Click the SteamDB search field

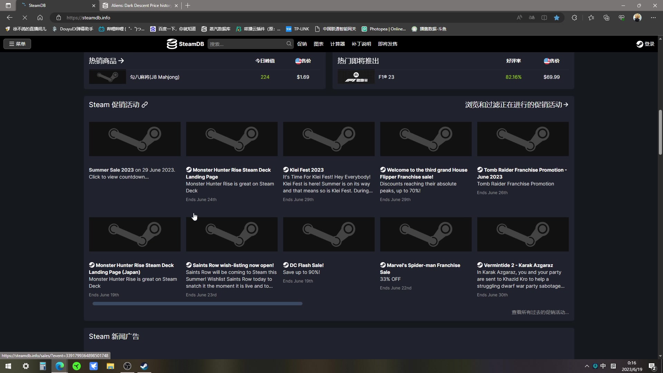pos(247,44)
